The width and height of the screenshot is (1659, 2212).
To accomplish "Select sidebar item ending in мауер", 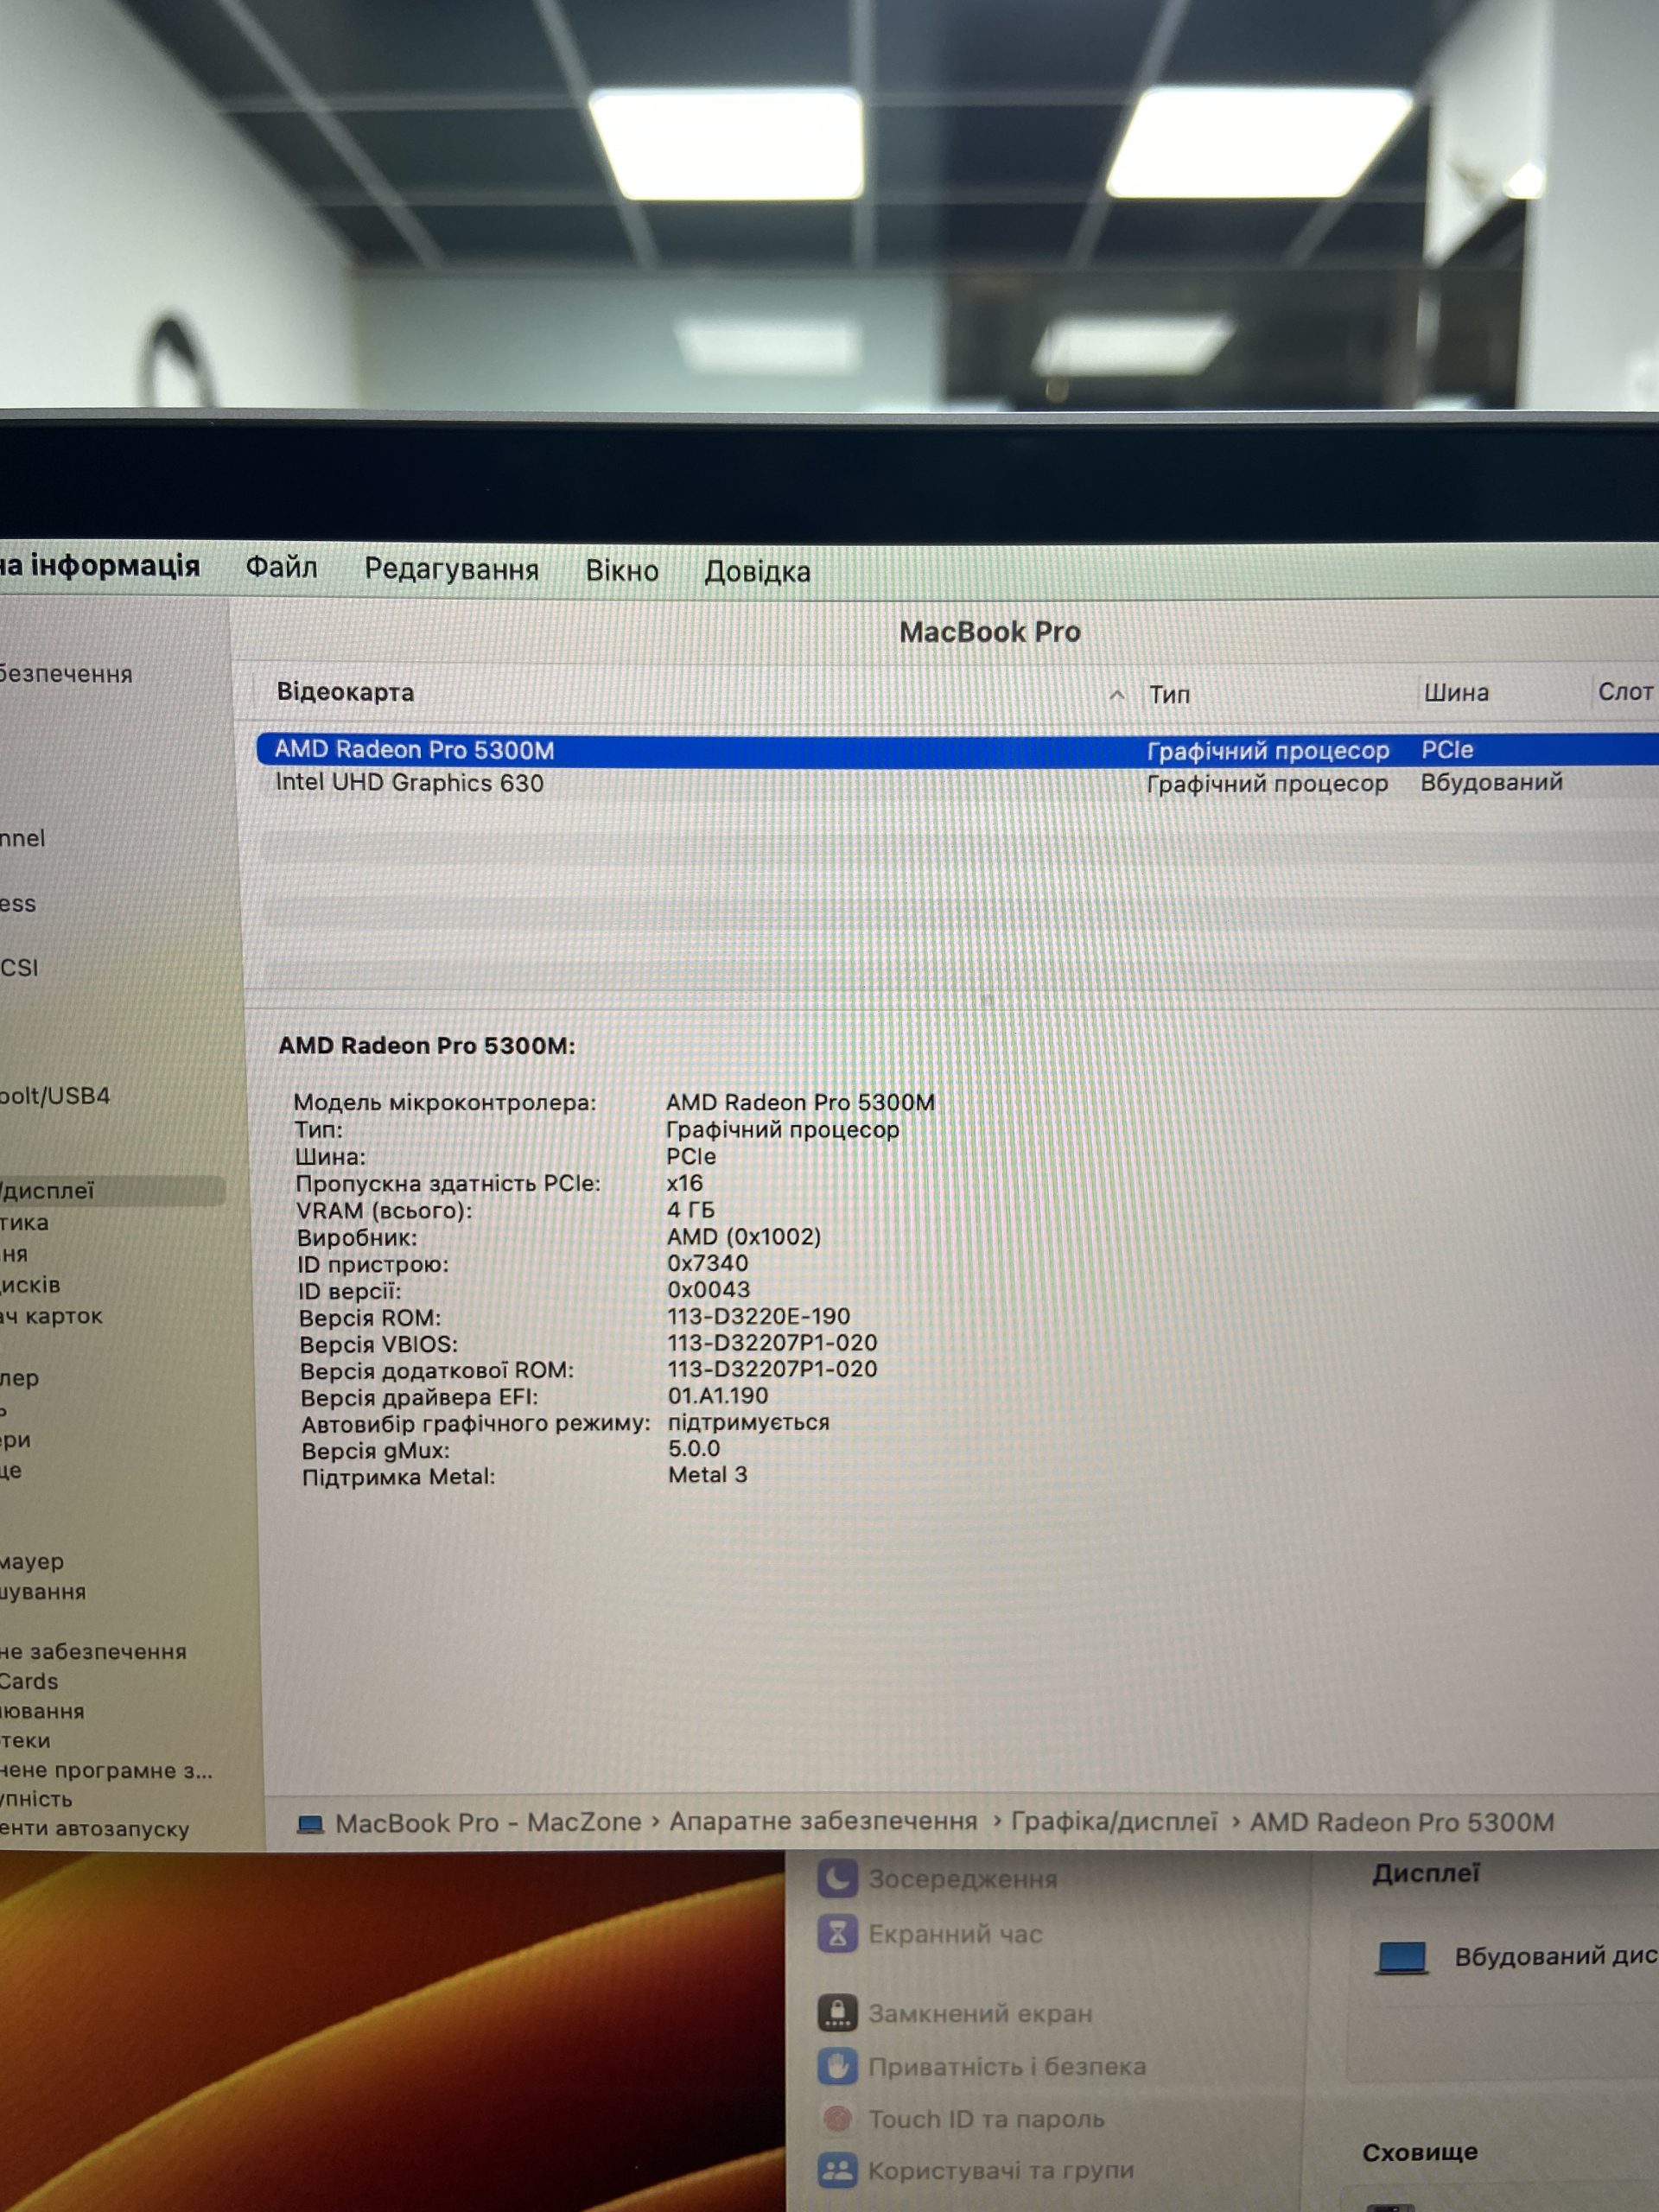I will pyautogui.click(x=32, y=1562).
